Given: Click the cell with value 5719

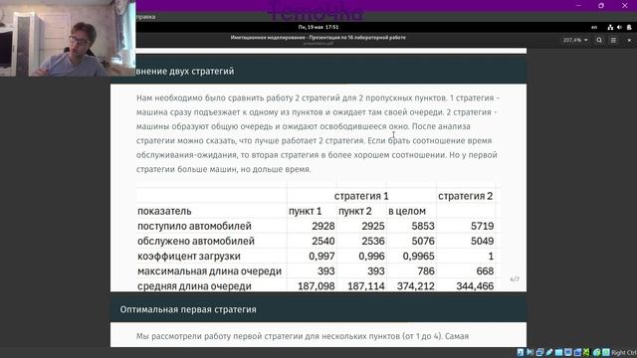Looking at the screenshot, I should [482, 226].
